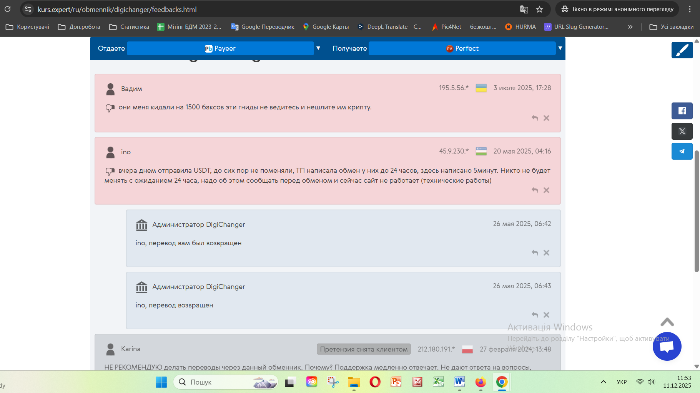Image resolution: width=700 pixels, height=393 pixels.
Task: Change УКР keyboard language
Action: (x=622, y=382)
